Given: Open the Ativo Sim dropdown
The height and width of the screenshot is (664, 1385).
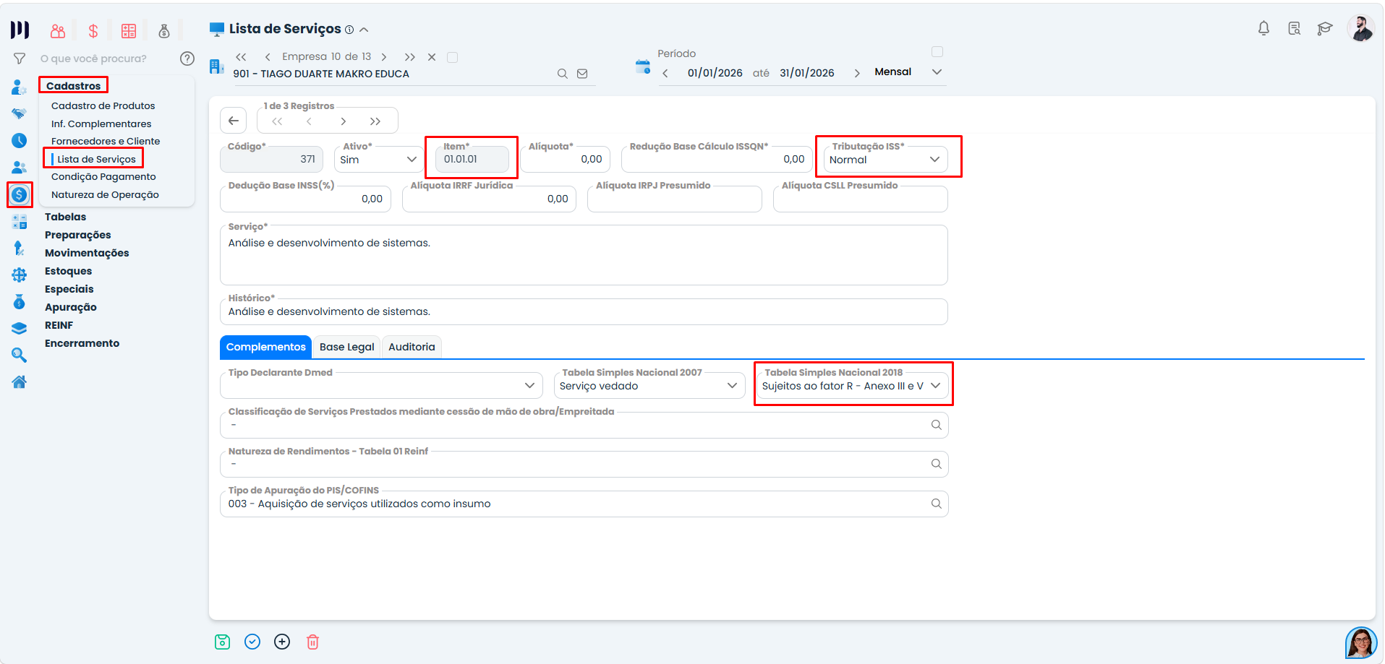Looking at the screenshot, I should pos(379,160).
